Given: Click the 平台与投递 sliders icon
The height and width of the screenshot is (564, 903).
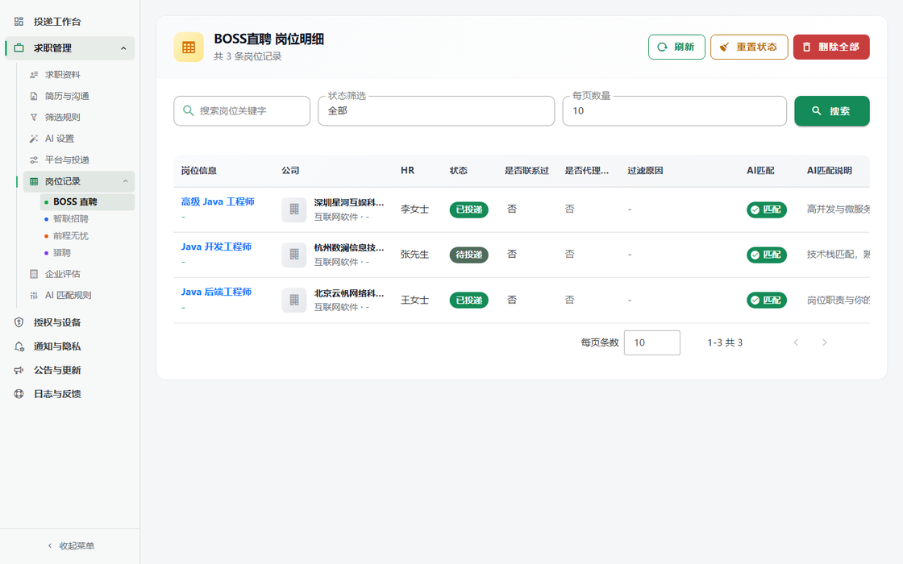Looking at the screenshot, I should [34, 160].
